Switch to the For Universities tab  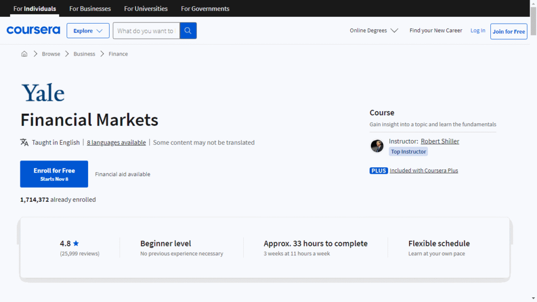click(146, 9)
